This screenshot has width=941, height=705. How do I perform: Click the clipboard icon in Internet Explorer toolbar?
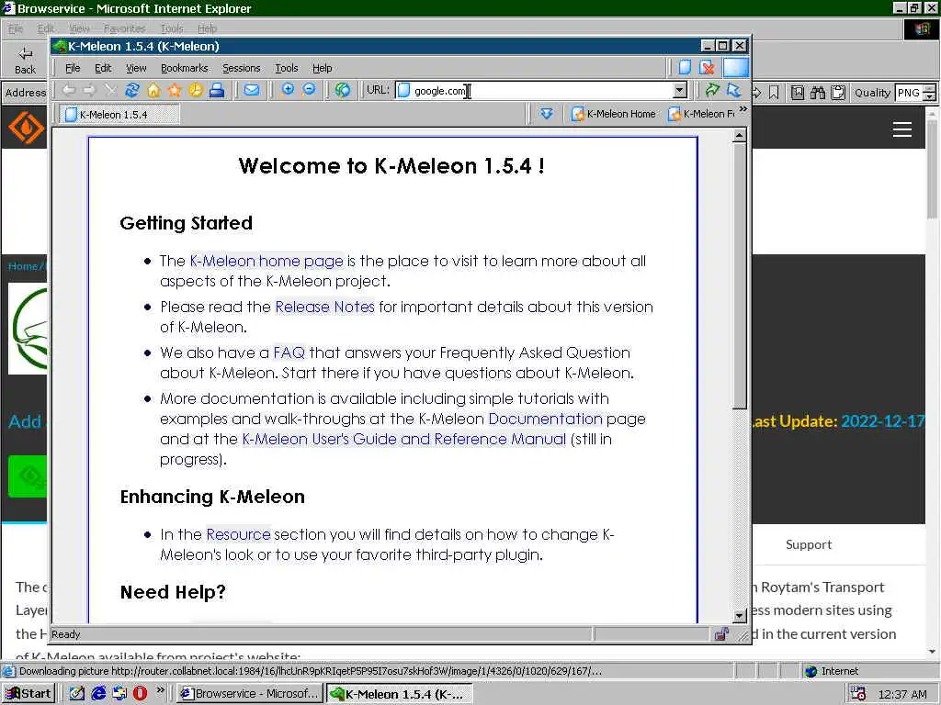838,93
